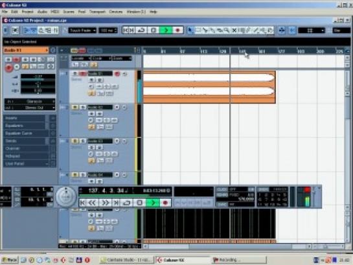Open the File menu
The width and height of the screenshot is (353, 265).
click(x=5, y=12)
